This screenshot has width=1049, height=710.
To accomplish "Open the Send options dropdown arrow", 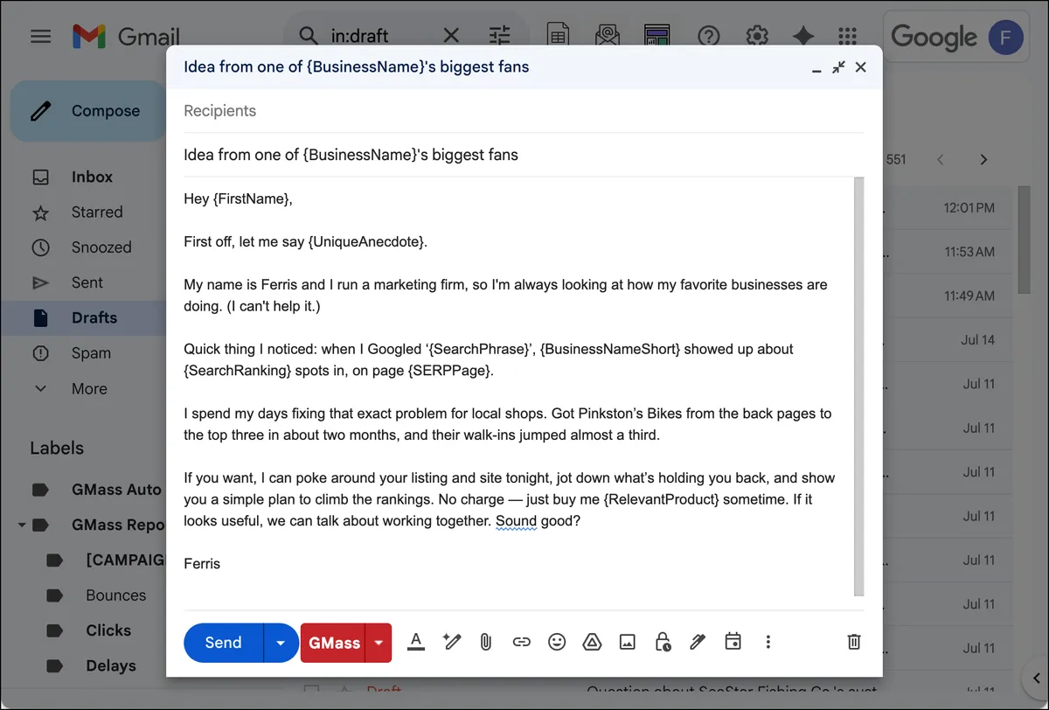I will point(281,643).
